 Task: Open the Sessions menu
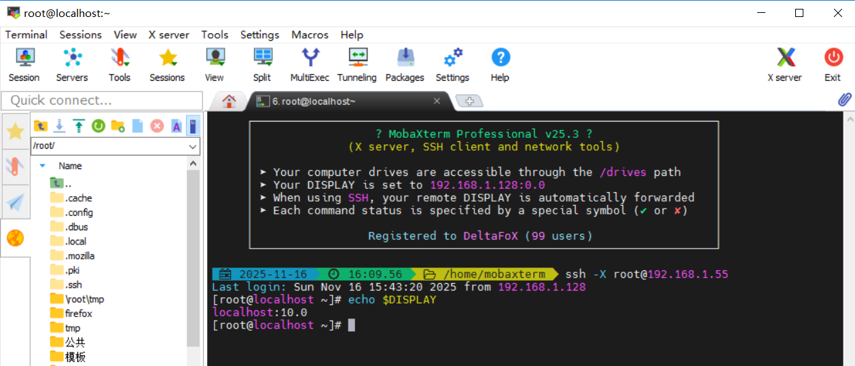(80, 35)
